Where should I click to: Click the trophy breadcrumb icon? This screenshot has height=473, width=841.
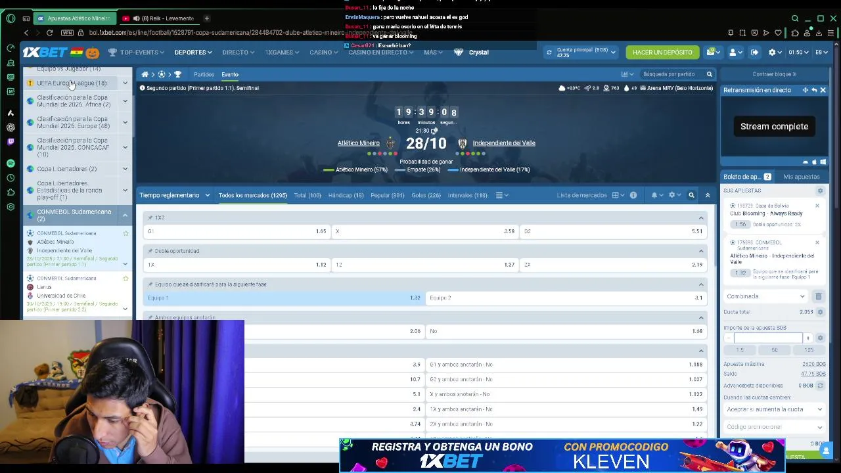pyautogui.click(x=177, y=74)
